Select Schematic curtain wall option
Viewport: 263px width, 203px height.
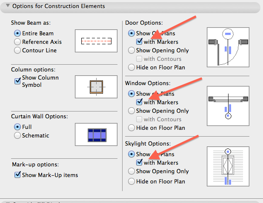tap(17, 135)
